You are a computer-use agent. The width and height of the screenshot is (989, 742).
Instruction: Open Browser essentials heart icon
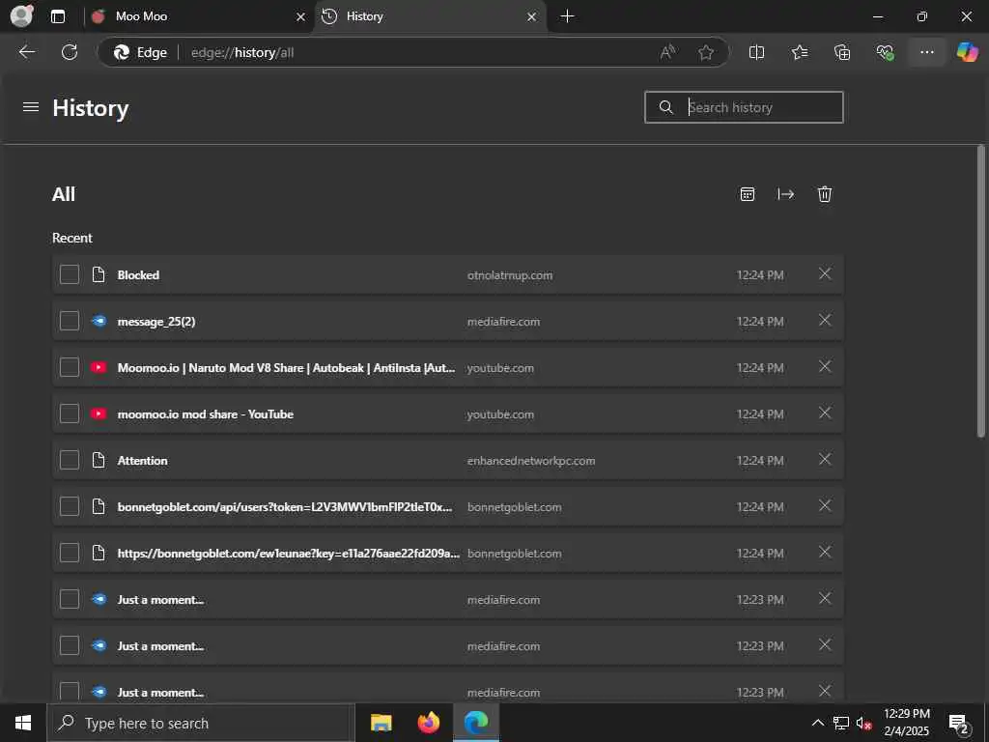[x=885, y=52]
